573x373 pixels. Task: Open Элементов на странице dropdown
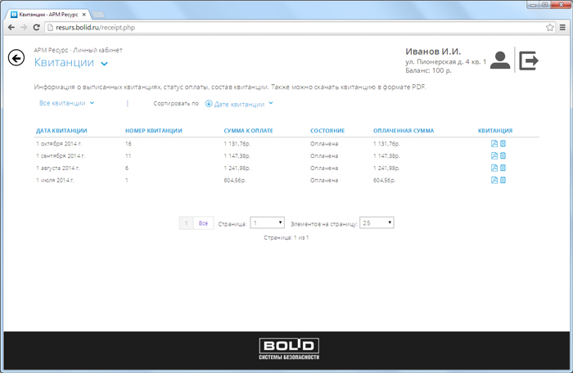click(x=377, y=222)
